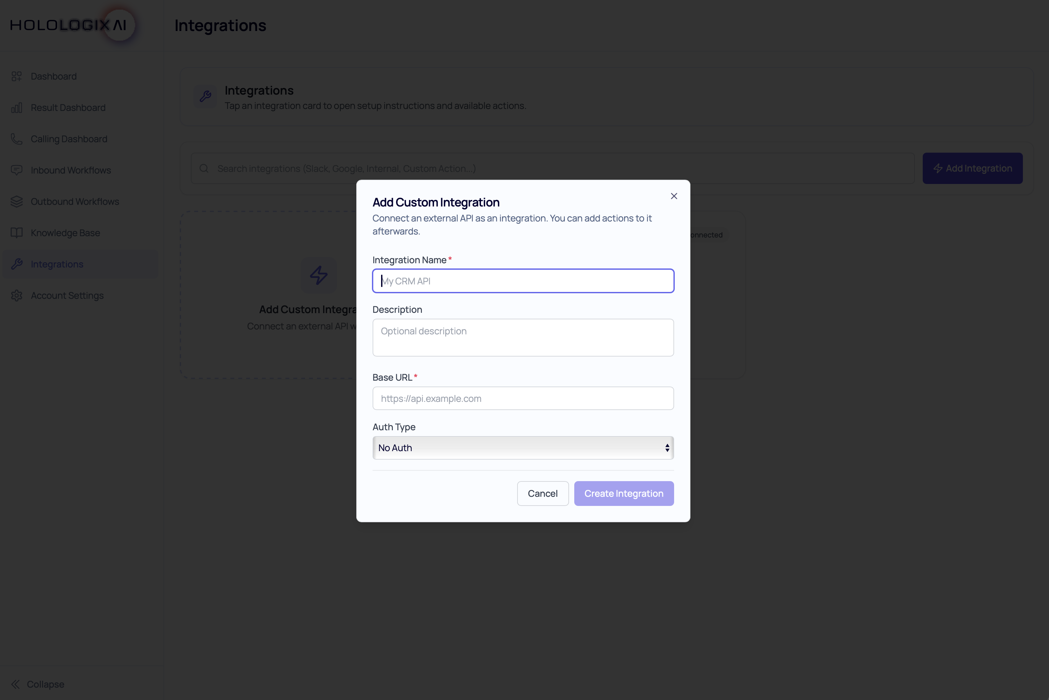1049x700 pixels.
Task: Collapse the sidebar
Action: pyautogui.click(x=38, y=684)
